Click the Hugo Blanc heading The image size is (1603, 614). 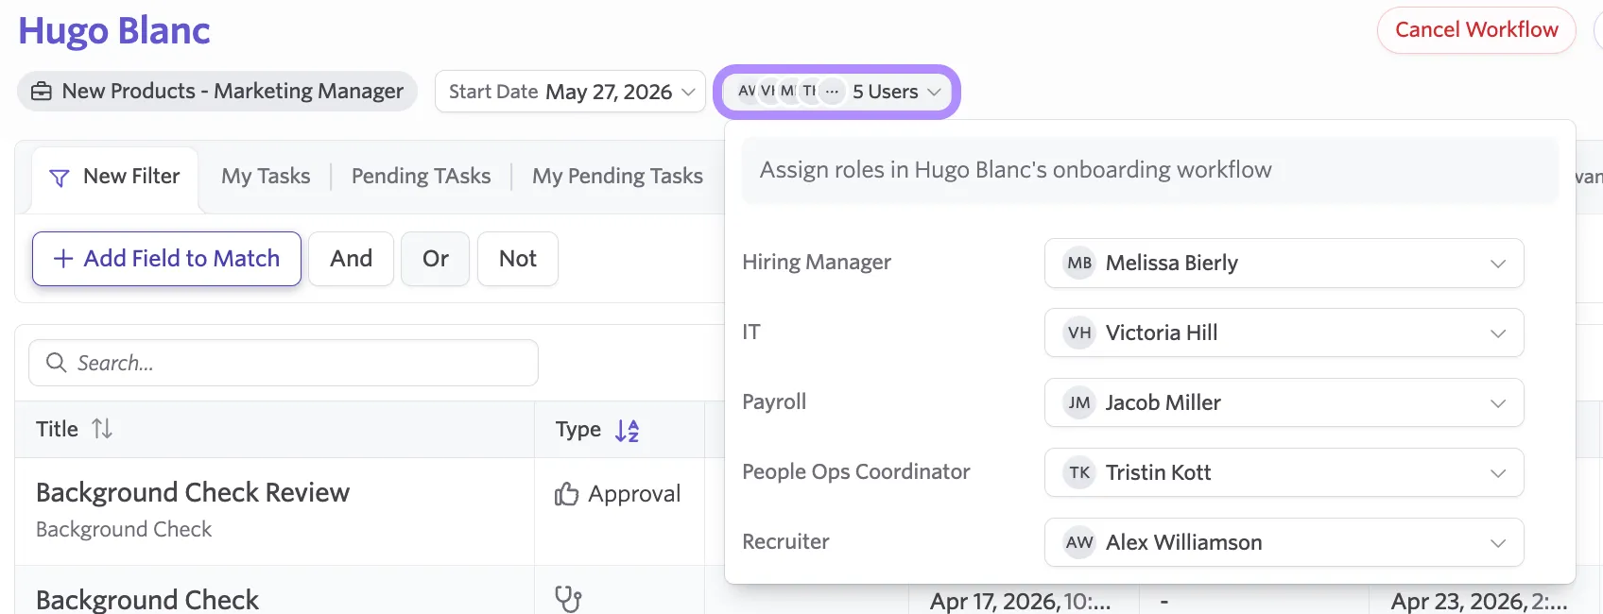[114, 31]
